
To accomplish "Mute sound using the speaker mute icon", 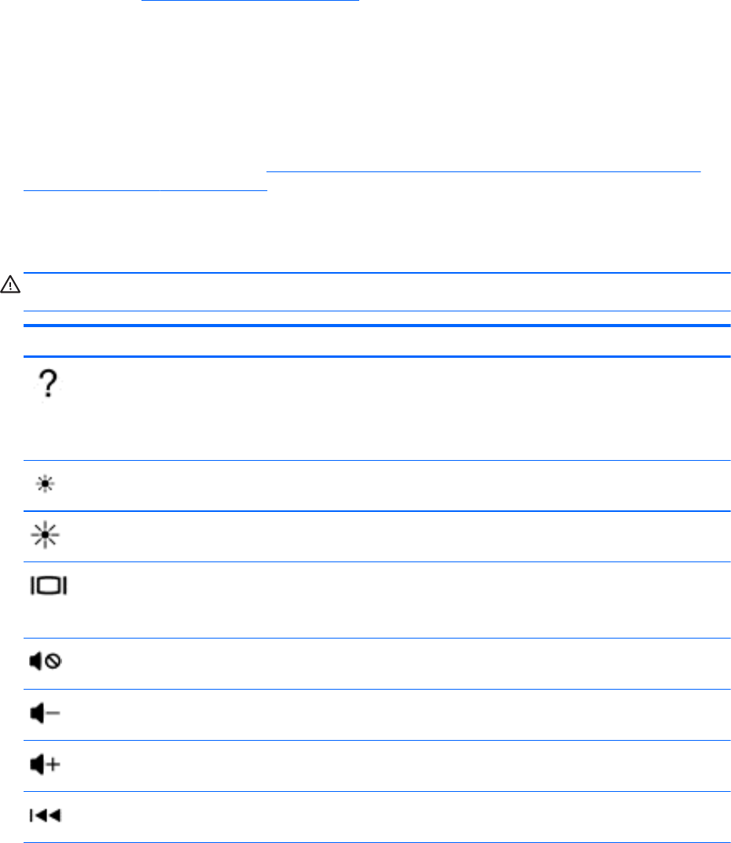I will [49, 663].
